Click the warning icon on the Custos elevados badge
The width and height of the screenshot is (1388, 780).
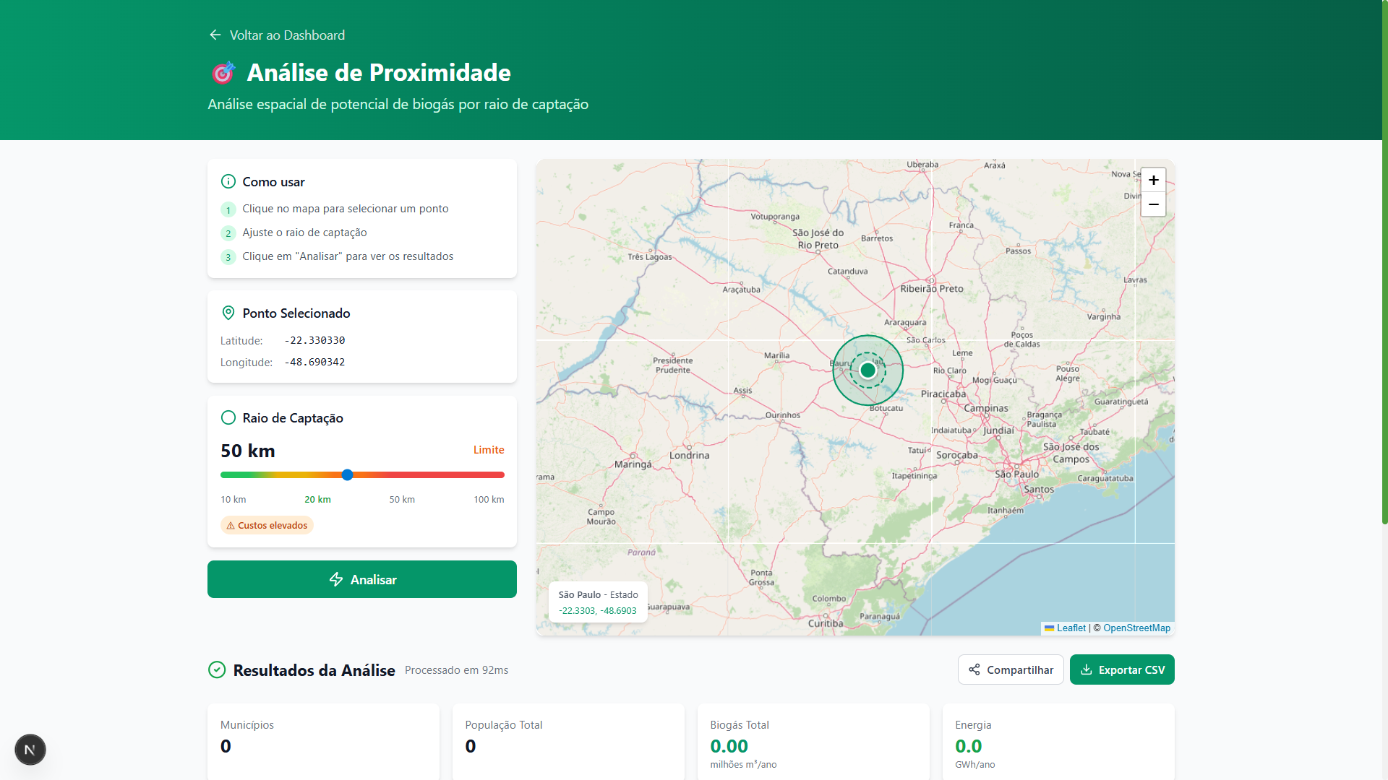click(231, 525)
